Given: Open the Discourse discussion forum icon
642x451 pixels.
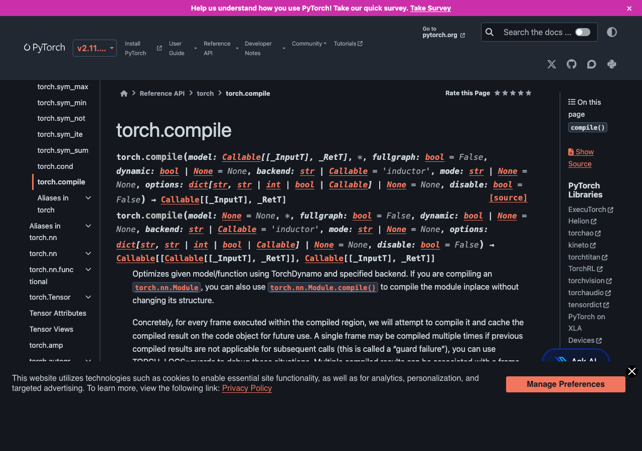Looking at the screenshot, I should [591, 64].
